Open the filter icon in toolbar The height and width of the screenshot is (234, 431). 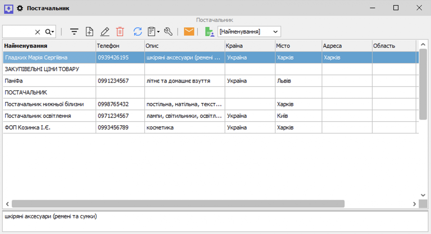pyautogui.click(x=74, y=32)
